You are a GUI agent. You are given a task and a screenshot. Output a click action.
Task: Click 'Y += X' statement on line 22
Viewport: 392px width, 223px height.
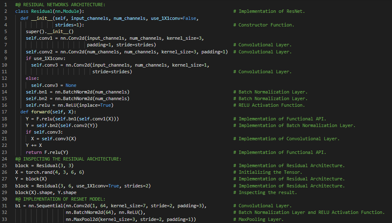pos(34,146)
